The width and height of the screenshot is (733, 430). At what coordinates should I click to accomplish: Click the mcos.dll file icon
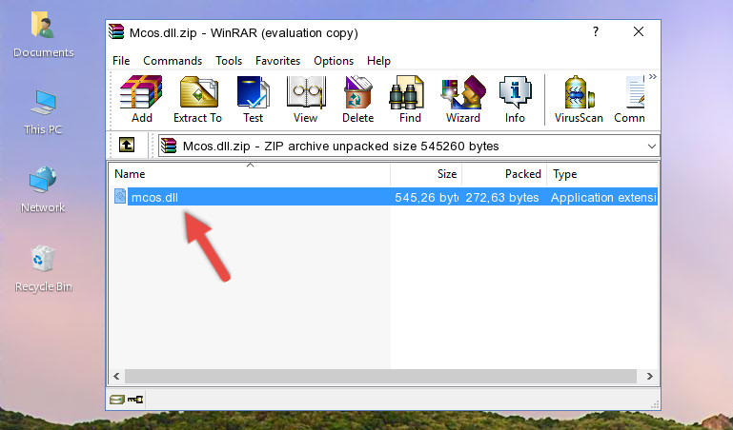pyautogui.click(x=120, y=196)
